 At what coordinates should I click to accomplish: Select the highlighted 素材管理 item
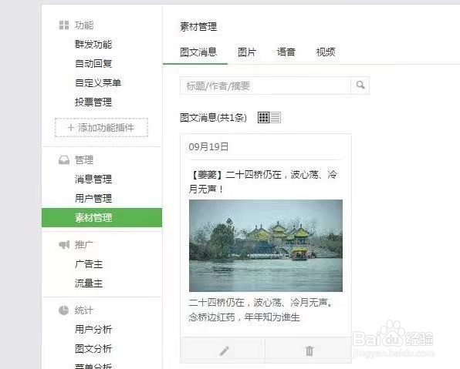click(x=102, y=217)
